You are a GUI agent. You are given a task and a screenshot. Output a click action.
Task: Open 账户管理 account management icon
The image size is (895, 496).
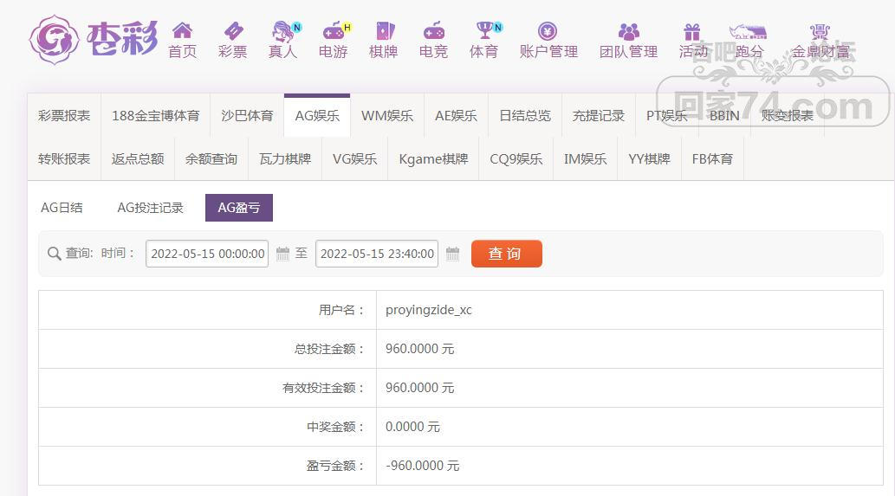click(x=548, y=32)
